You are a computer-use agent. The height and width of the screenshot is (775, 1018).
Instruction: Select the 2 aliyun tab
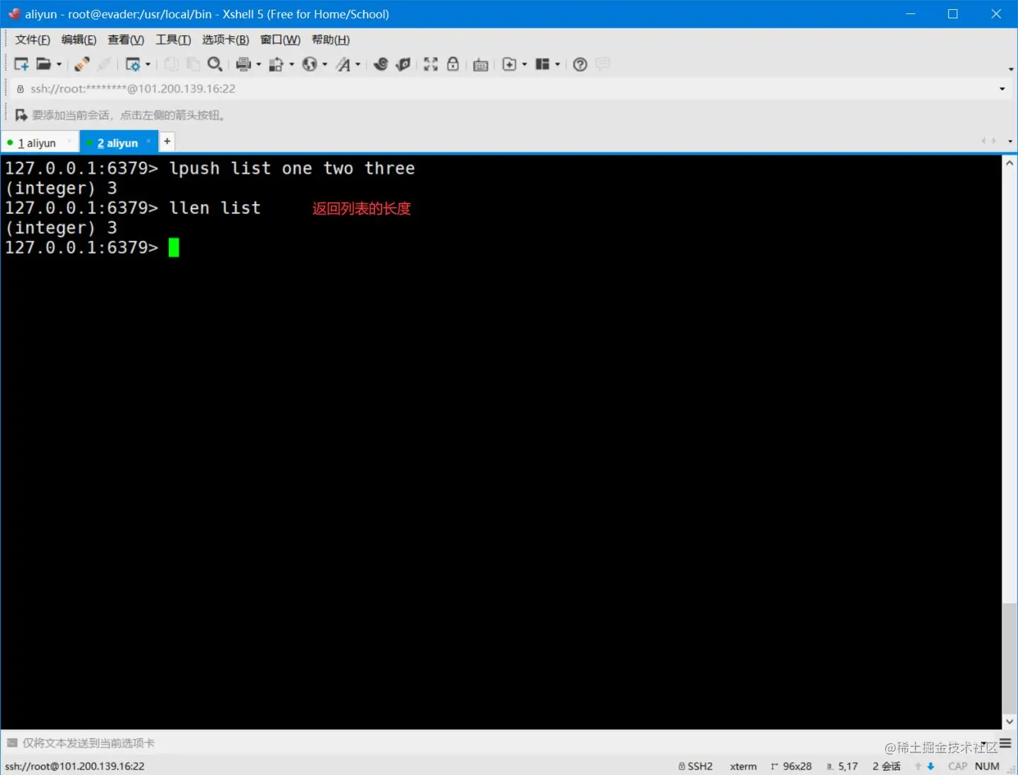(x=117, y=143)
